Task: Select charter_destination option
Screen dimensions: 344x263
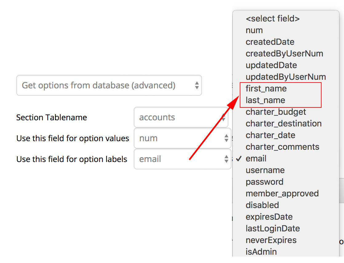Action: click(283, 124)
